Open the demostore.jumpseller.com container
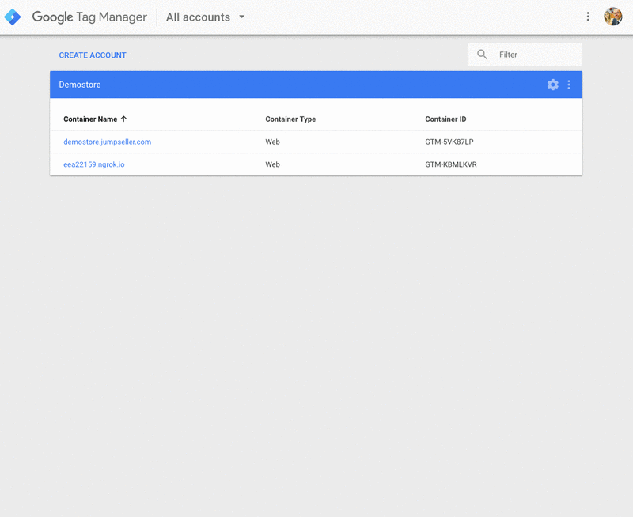Screen dimensions: 633x517 [107, 142]
